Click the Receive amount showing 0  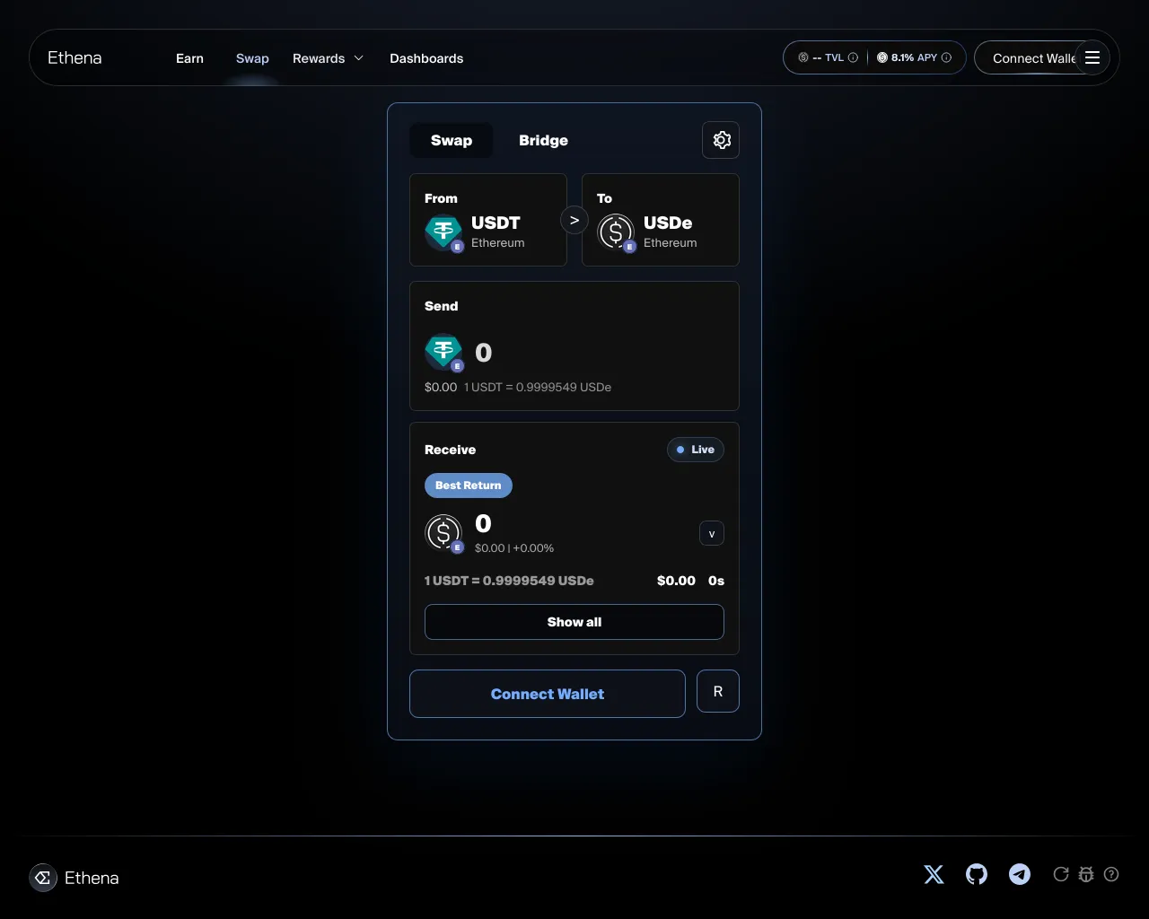pos(483,523)
